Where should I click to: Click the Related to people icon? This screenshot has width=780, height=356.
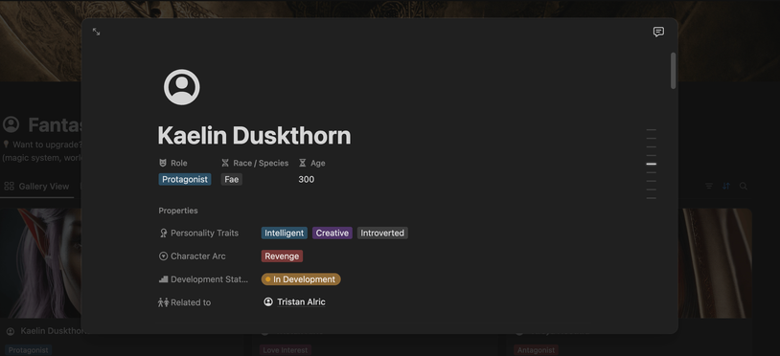pyautogui.click(x=163, y=302)
